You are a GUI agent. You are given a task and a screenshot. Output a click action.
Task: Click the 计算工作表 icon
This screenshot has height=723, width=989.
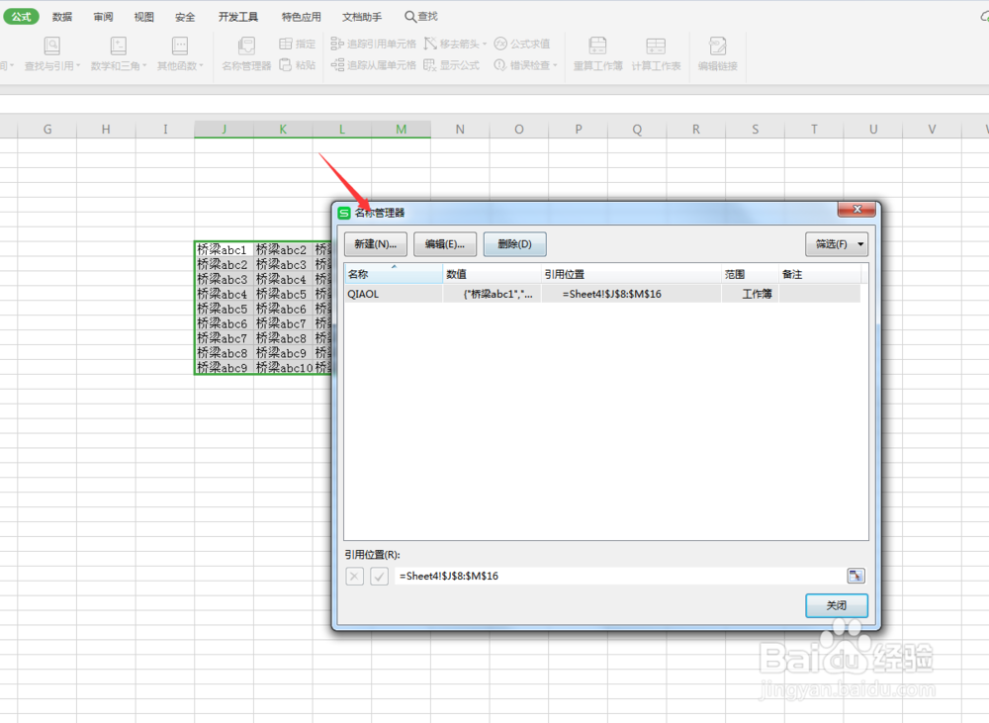(656, 46)
